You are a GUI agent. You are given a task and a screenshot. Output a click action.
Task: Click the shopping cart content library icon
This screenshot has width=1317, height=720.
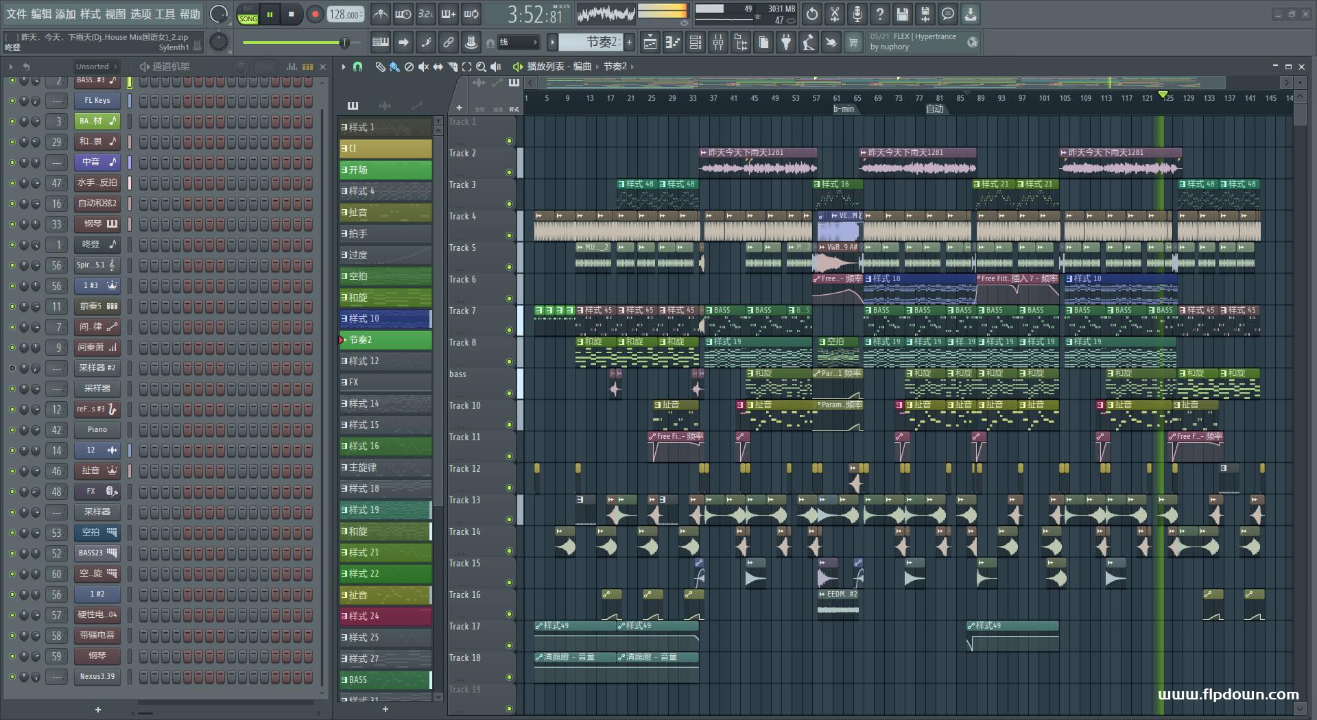point(853,43)
